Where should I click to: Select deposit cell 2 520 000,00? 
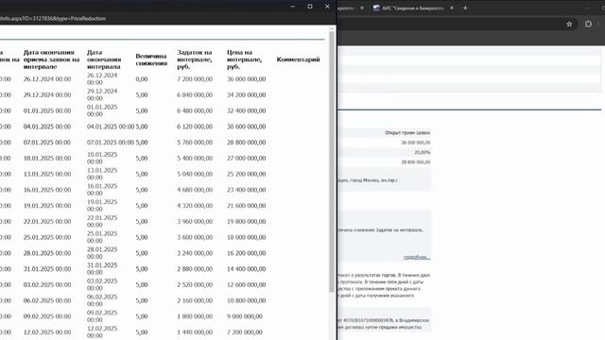[195, 284]
